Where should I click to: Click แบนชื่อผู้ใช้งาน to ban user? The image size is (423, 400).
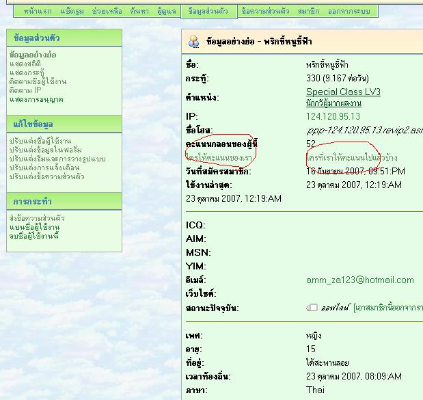34,227
